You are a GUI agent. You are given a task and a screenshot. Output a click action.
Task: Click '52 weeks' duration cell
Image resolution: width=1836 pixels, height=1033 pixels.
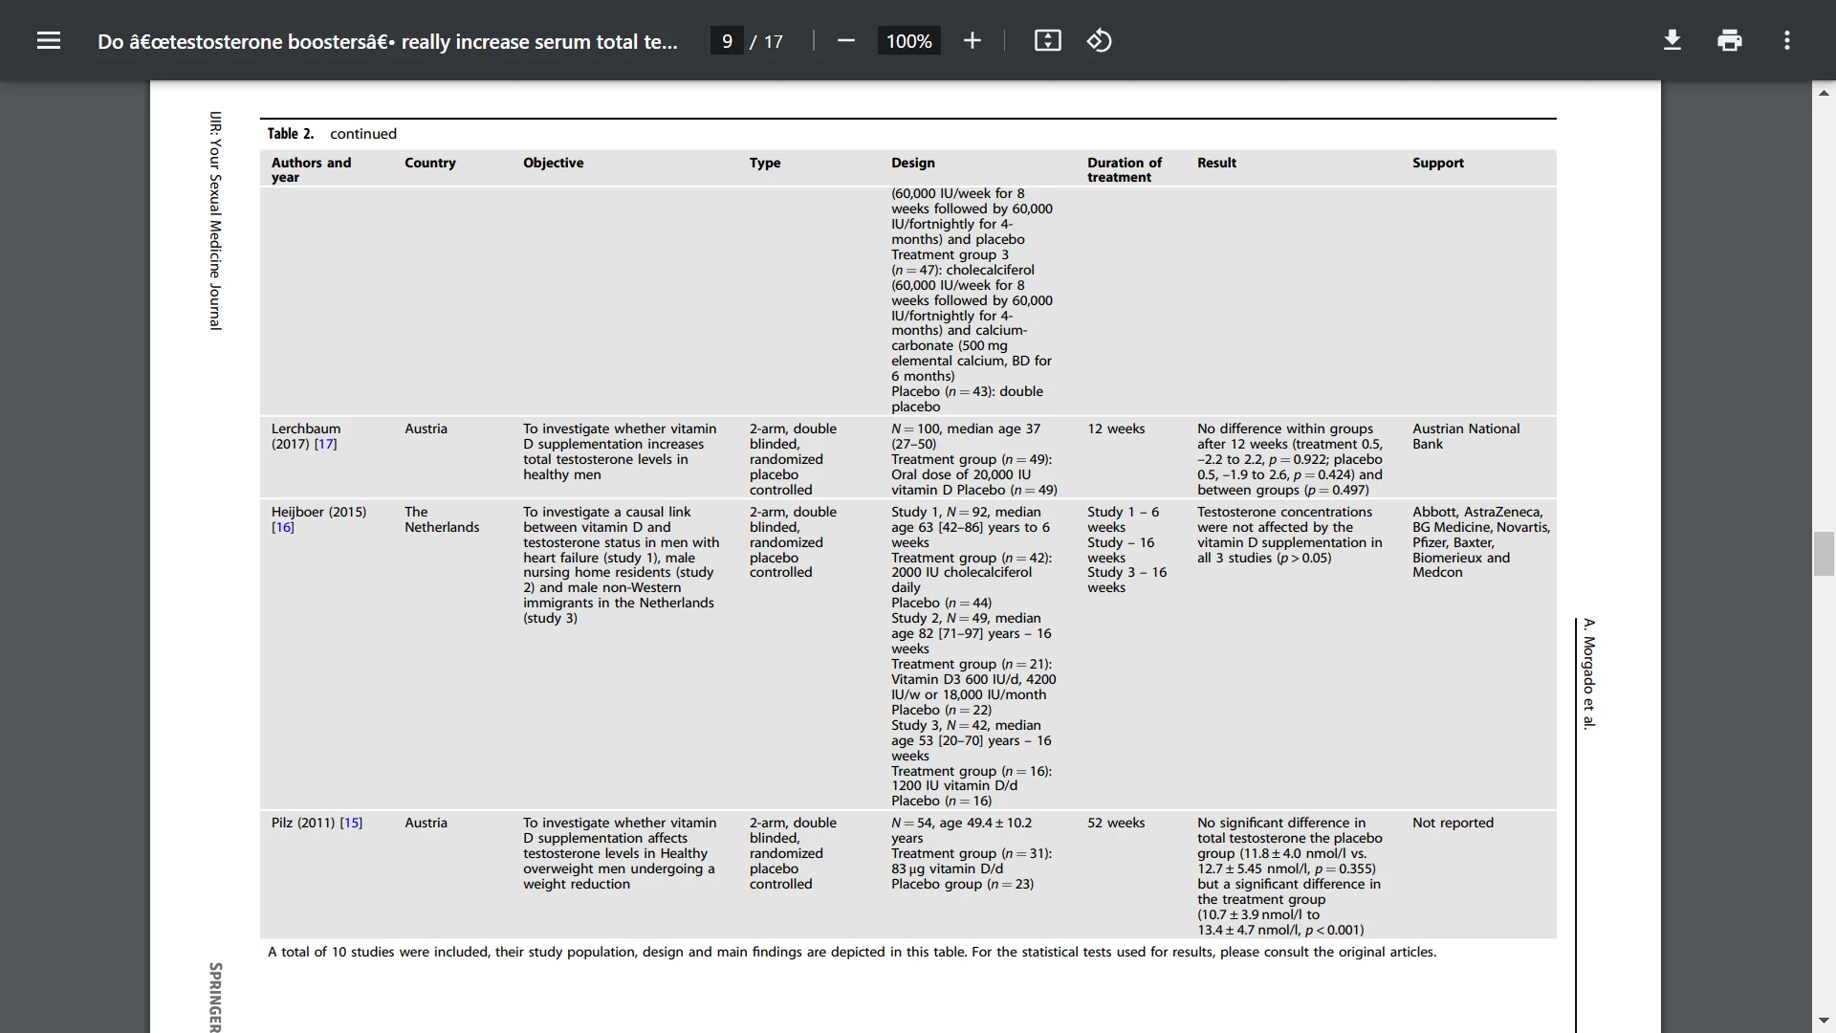coord(1116,823)
